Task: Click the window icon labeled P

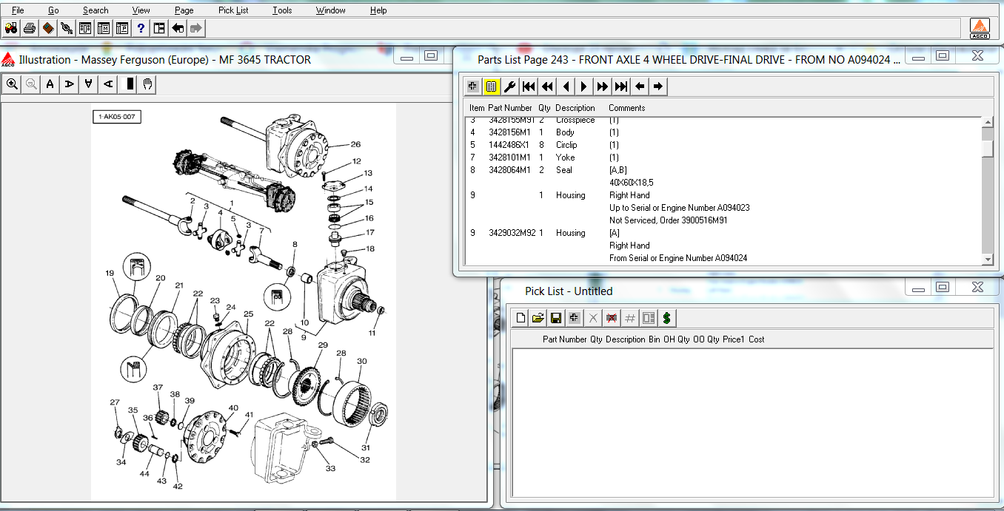Action: (122, 28)
